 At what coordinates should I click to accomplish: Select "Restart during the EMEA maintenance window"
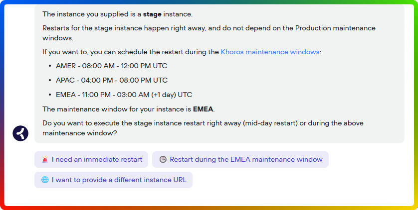pos(246,160)
